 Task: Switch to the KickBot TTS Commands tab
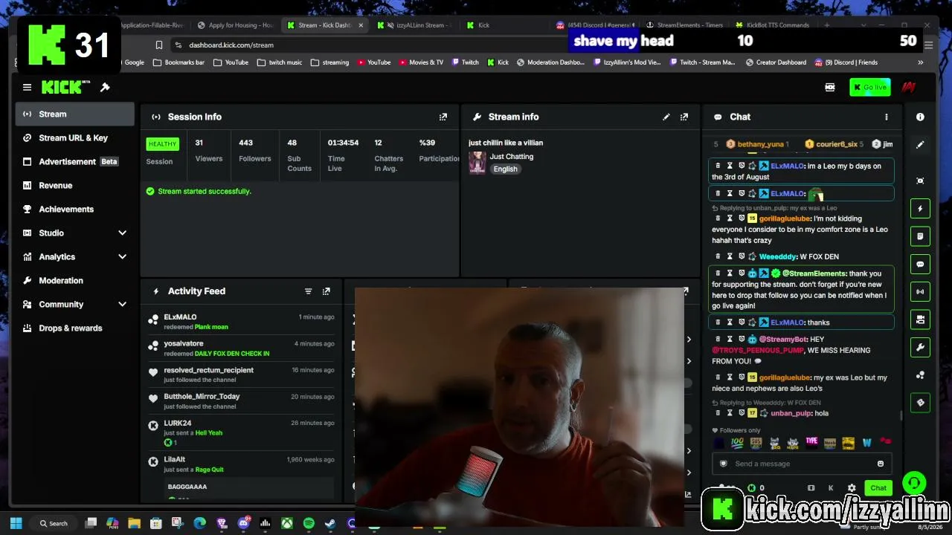772,25
